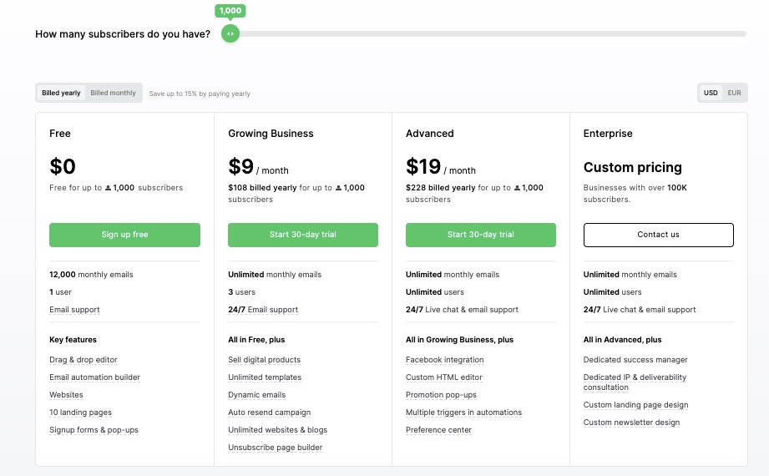Screen dimensions: 769x476
Task: Click 'Key features' heading
Action: 73,340
